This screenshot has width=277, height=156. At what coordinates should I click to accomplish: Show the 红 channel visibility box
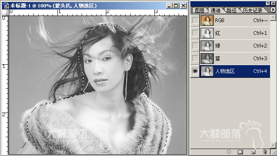pyautogui.click(x=195, y=33)
